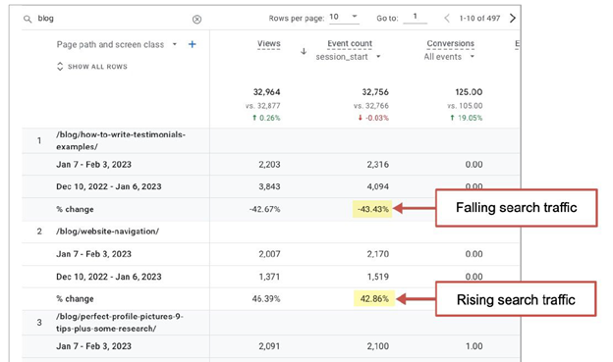The width and height of the screenshot is (613, 362).
Task: Click event count value 2,170
Action: pos(377,254)
